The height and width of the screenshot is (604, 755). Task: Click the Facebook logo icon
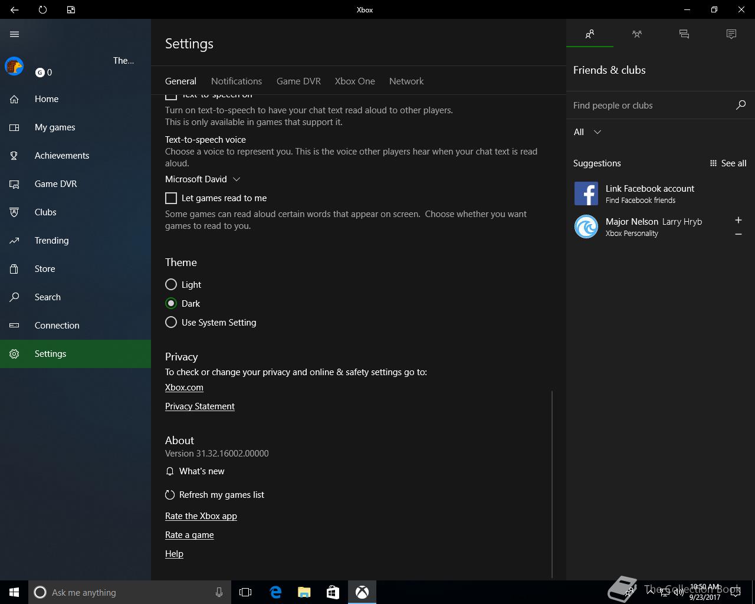pyautogui.click(x=586, y=193)
